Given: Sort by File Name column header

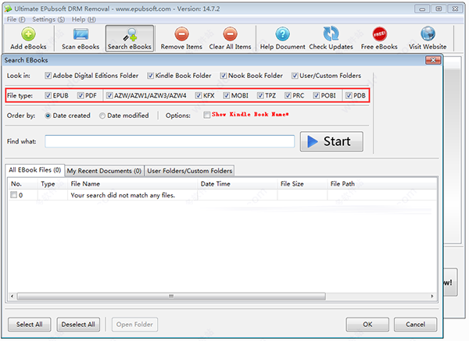Looking at the screenshot, I should coord(133,183).
